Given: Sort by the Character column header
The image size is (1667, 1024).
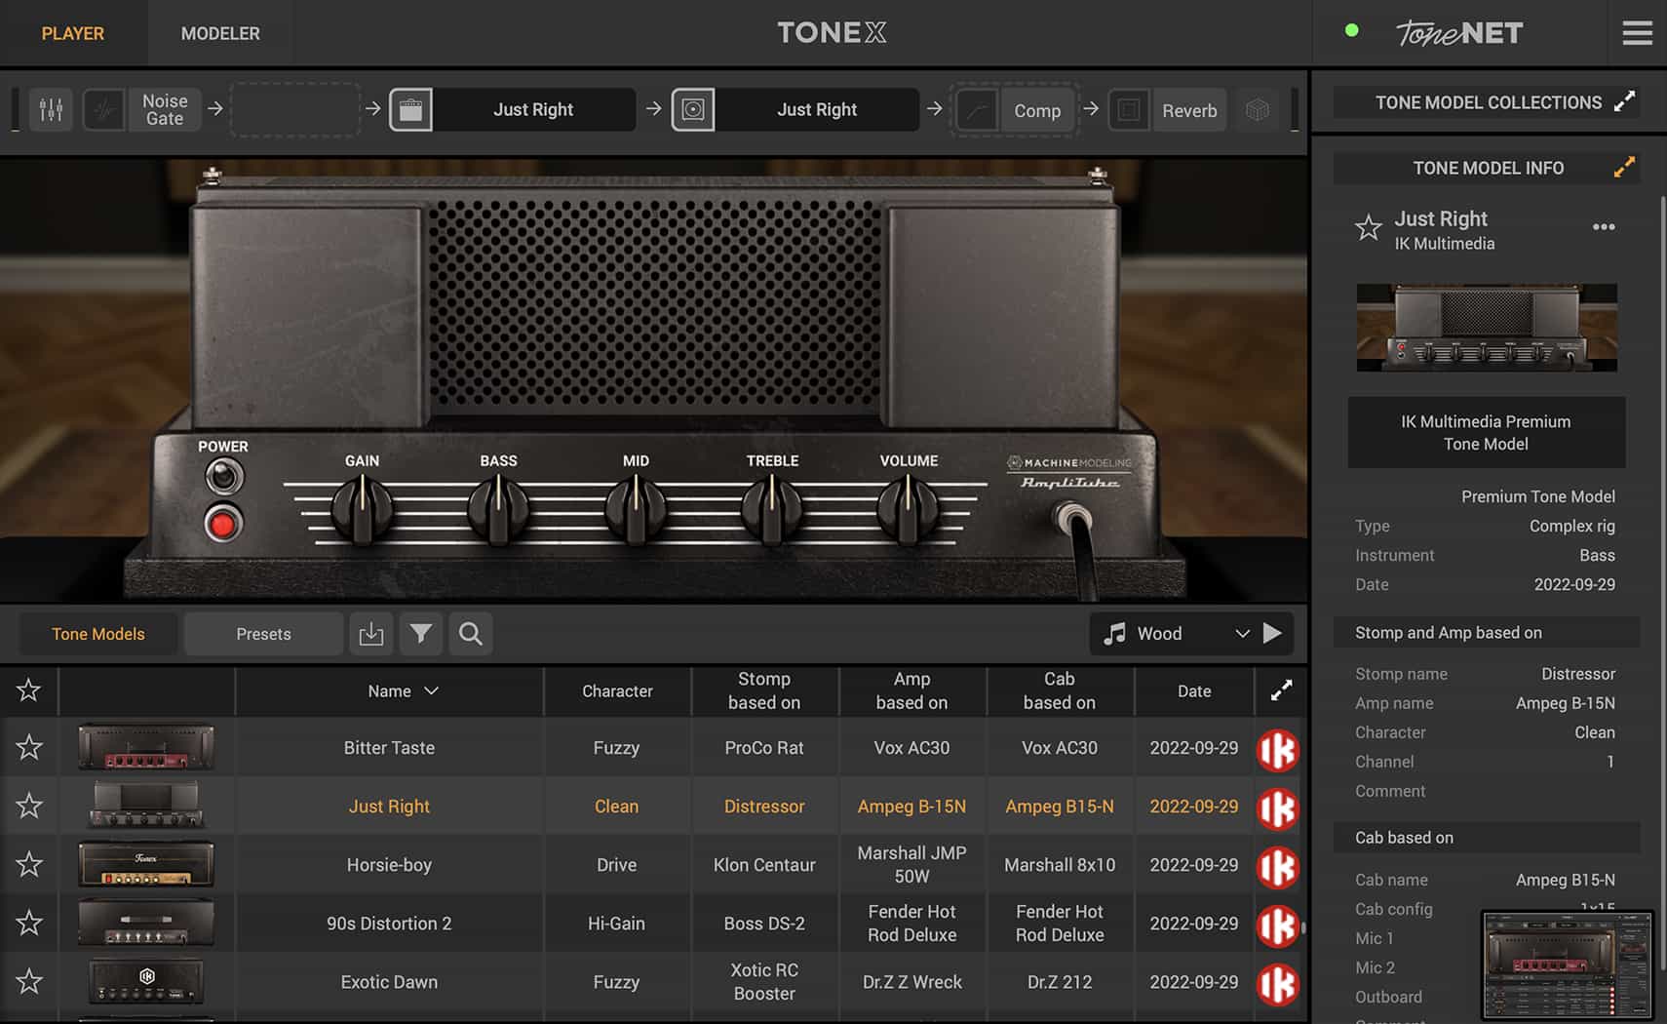Looking at the screenshot, I should (x=617, y=690).
